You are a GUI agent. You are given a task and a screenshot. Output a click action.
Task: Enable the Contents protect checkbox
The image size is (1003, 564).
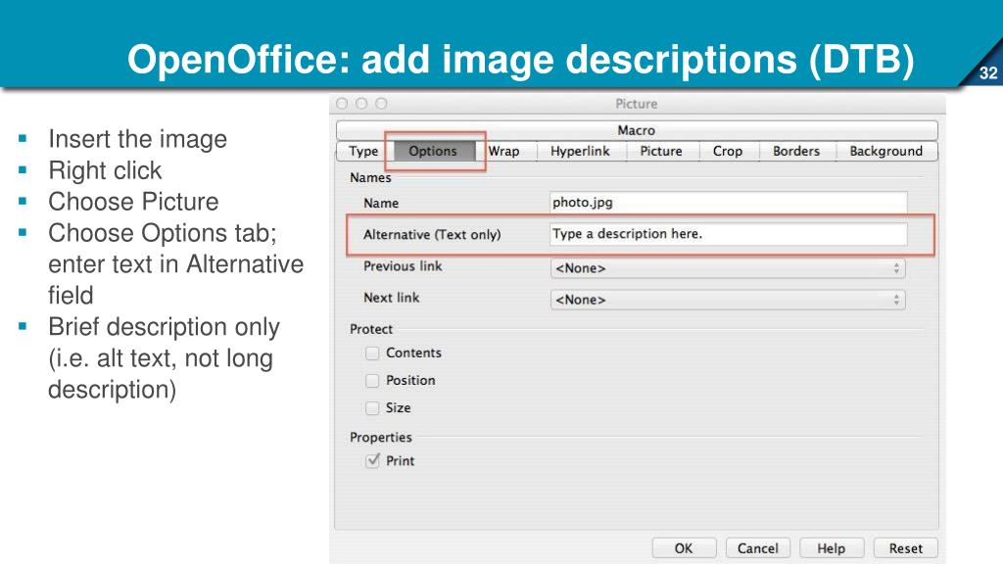(x=372, y=352)
